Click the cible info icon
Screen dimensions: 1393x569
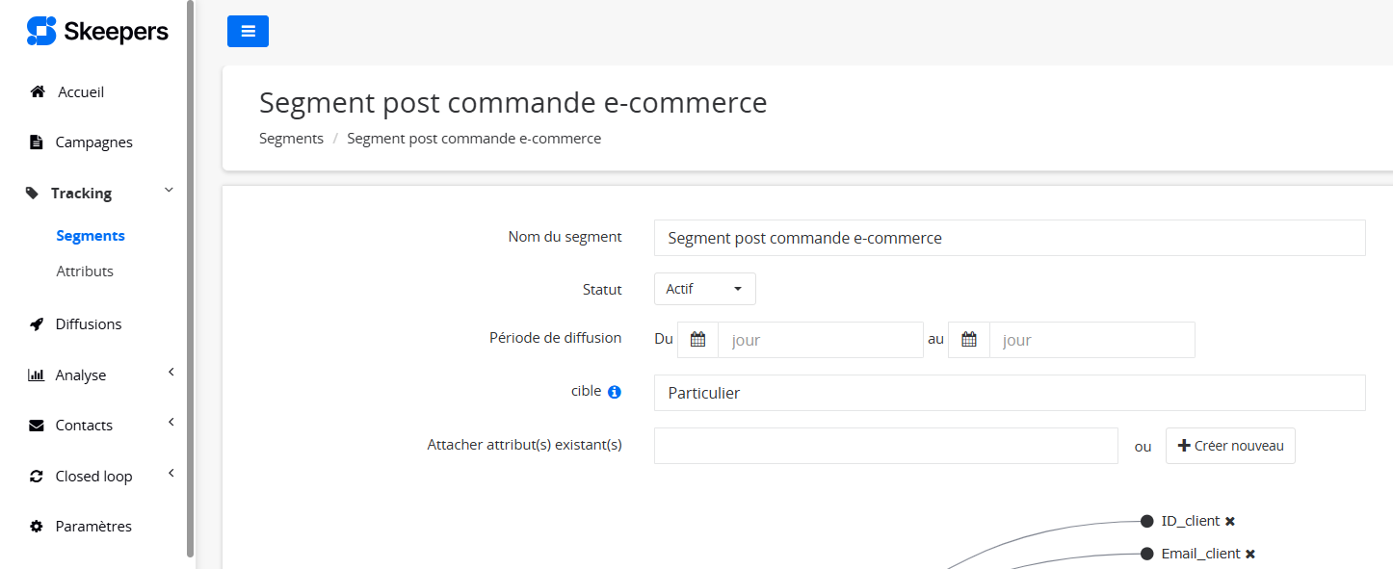click(x=615, y=392)
